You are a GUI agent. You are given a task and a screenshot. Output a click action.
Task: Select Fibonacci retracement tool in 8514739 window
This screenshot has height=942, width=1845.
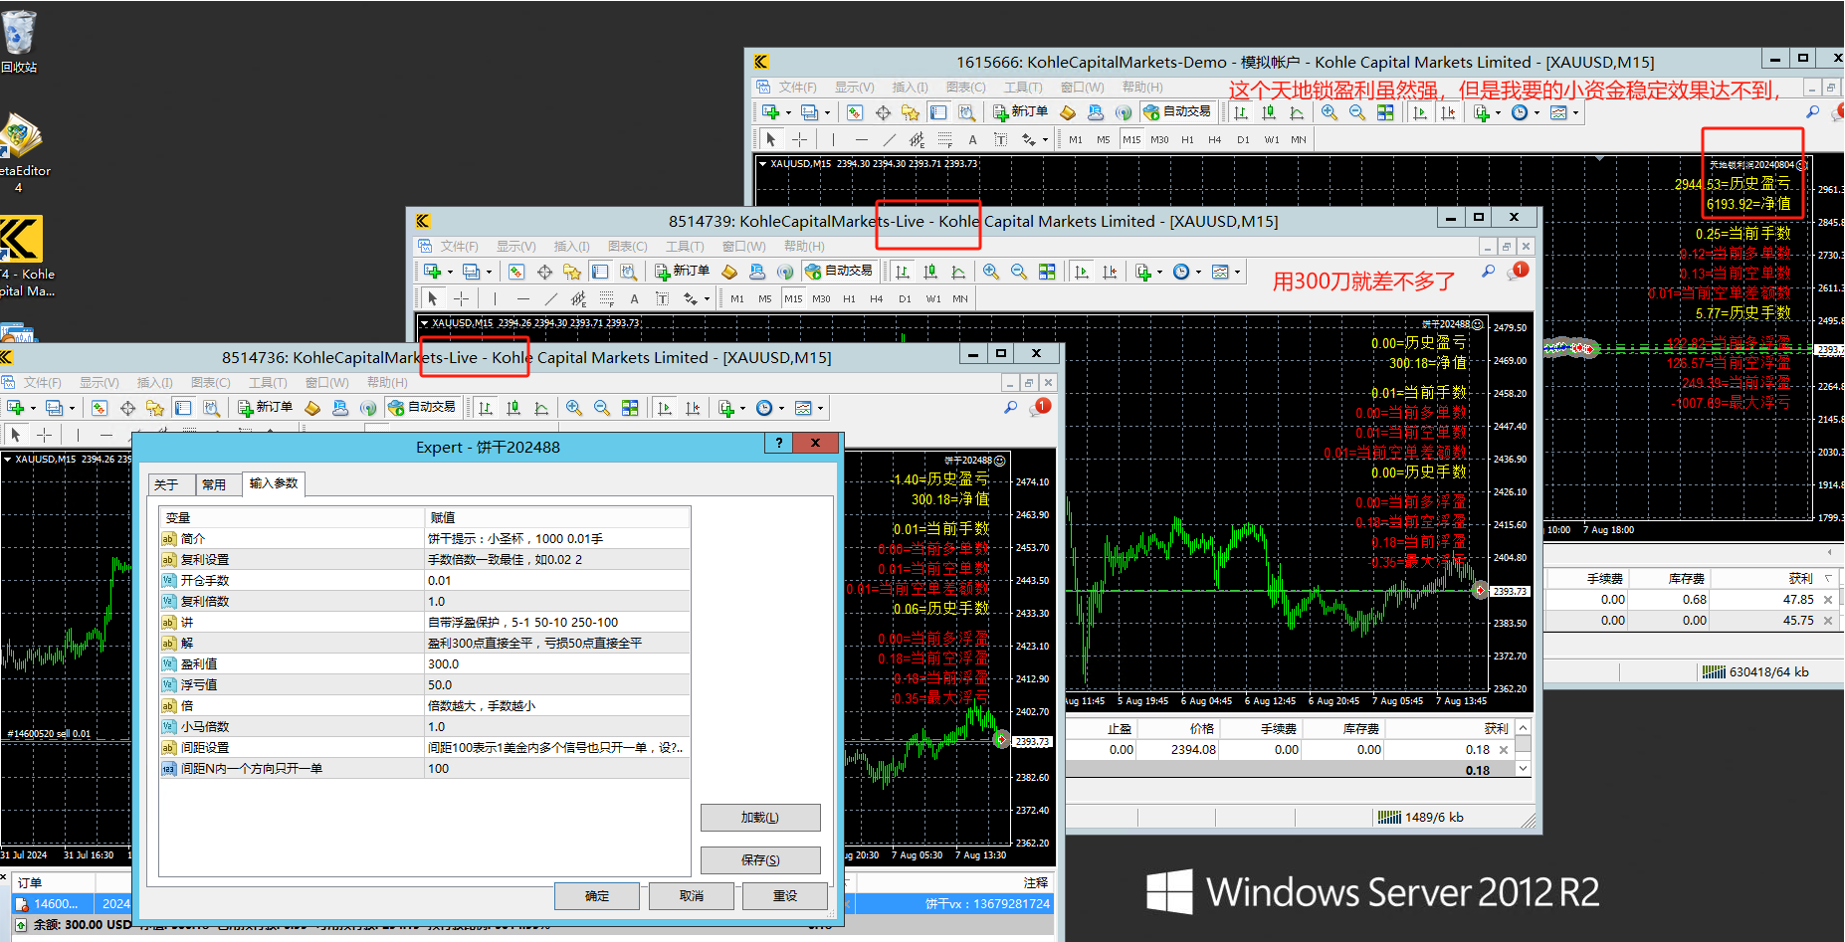[607, 298]
